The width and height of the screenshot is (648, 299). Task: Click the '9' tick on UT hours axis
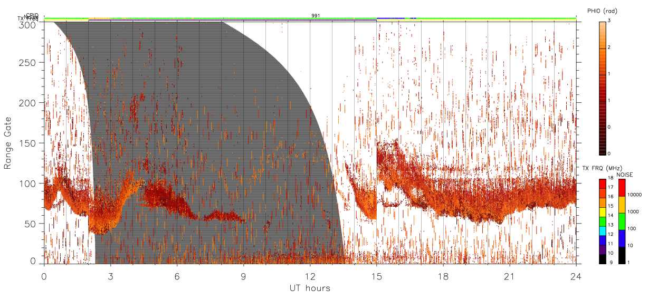point(244,277)
